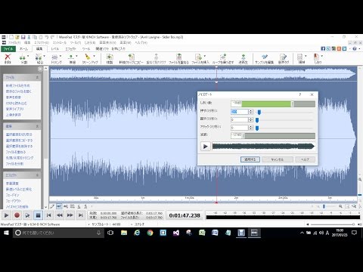The width and height of the screenshot is (363, 272).
Task: Switch to the 関連ソフト ribbon tab
Action: coord(102,49)
